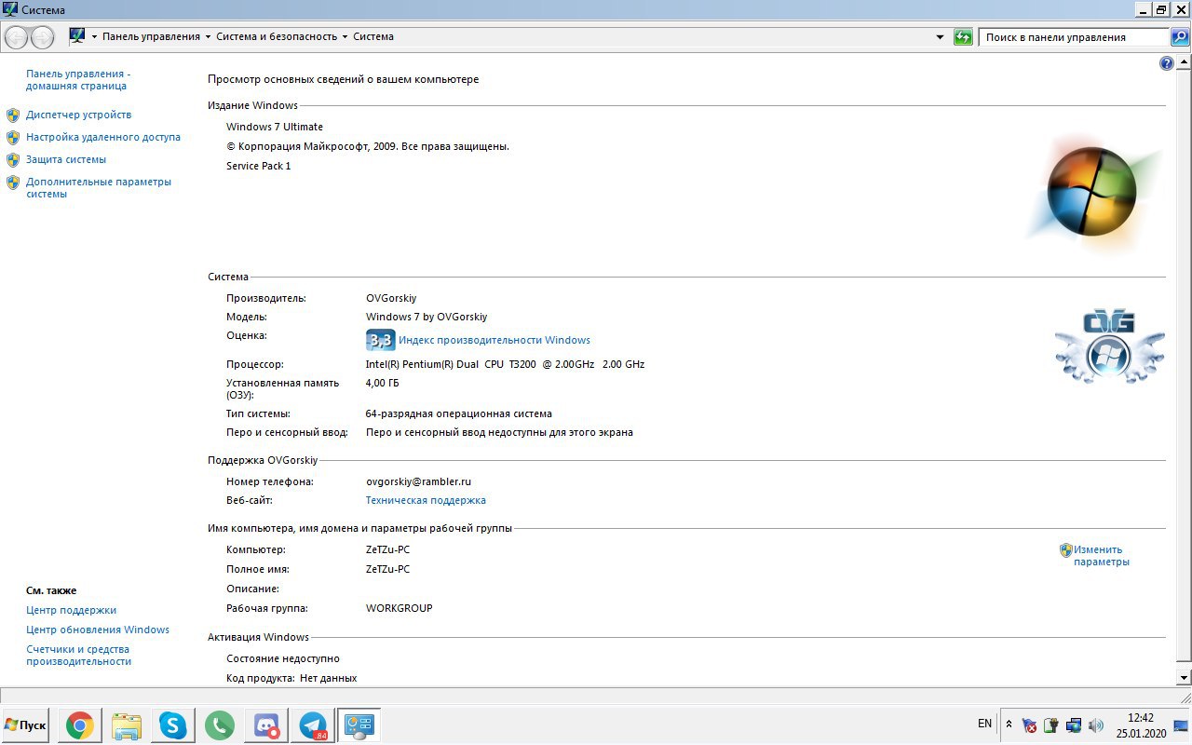Open address bar history dropdown arrow
Viewport: 1192px width, 745px height.
[940, 37]
